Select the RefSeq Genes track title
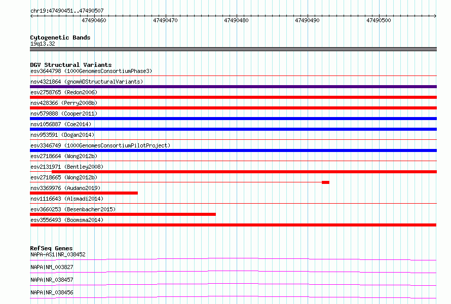Screen dimensions: 451x304 point(52,248)
